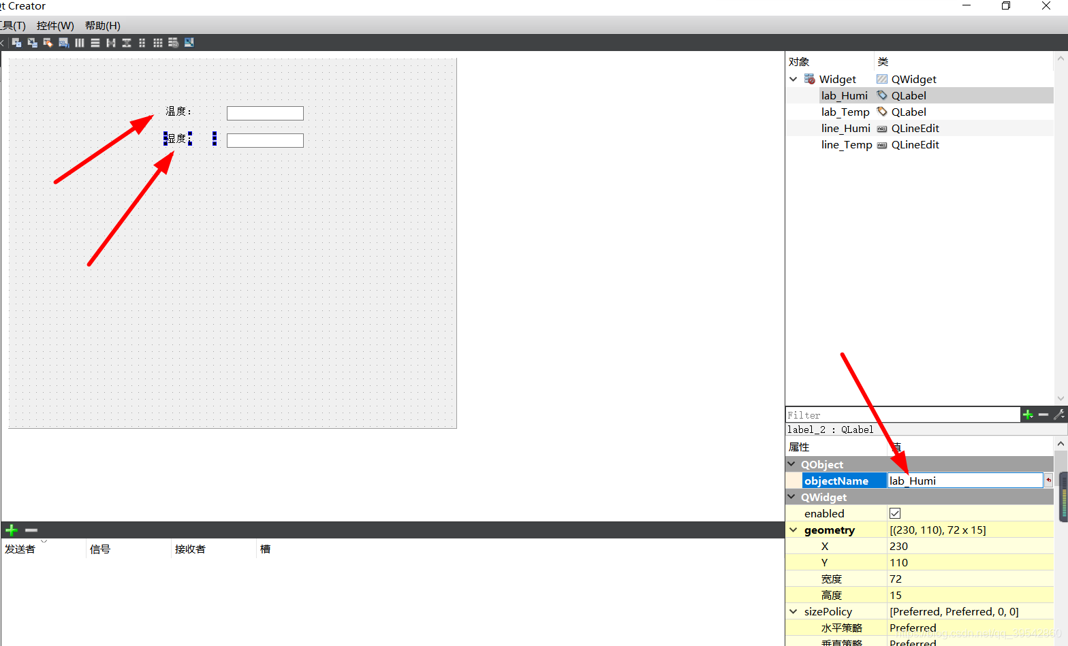Click the Widget form icon in tree
1068x646 pixels.
[x=810, y=79]
